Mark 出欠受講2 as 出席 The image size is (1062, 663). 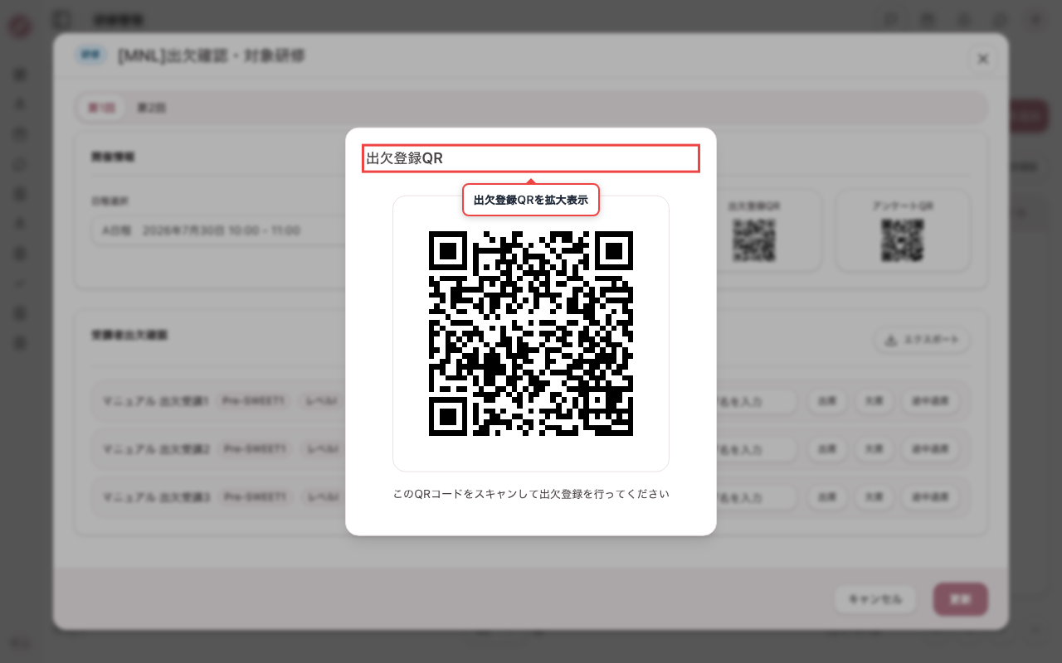826,450
